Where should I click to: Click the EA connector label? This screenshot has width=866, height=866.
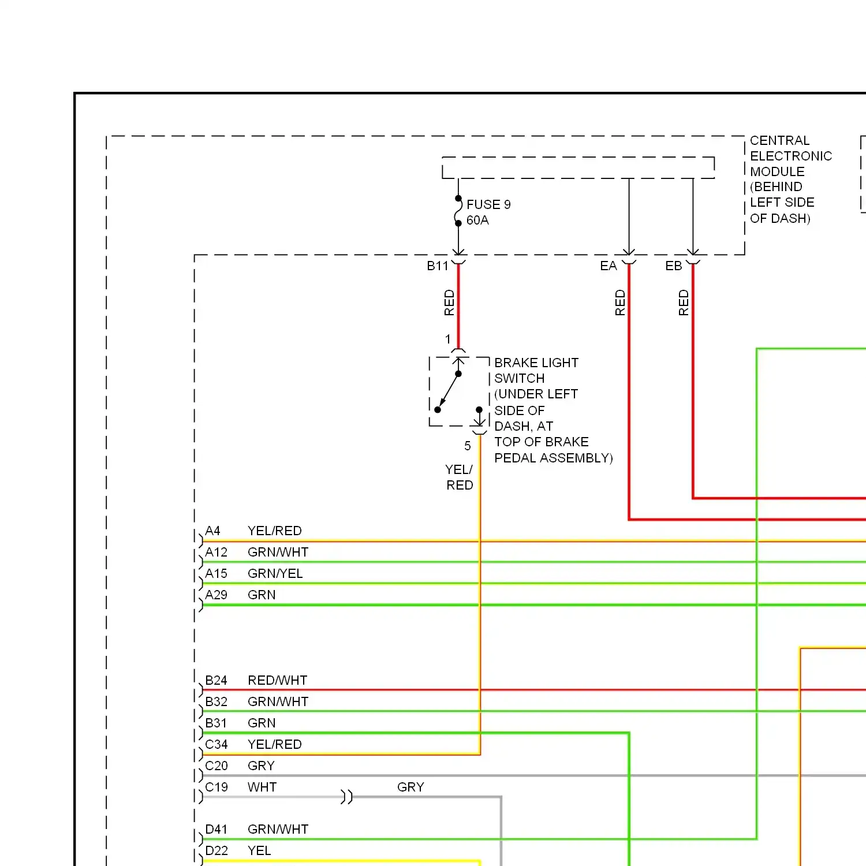[x=609, y=266]
